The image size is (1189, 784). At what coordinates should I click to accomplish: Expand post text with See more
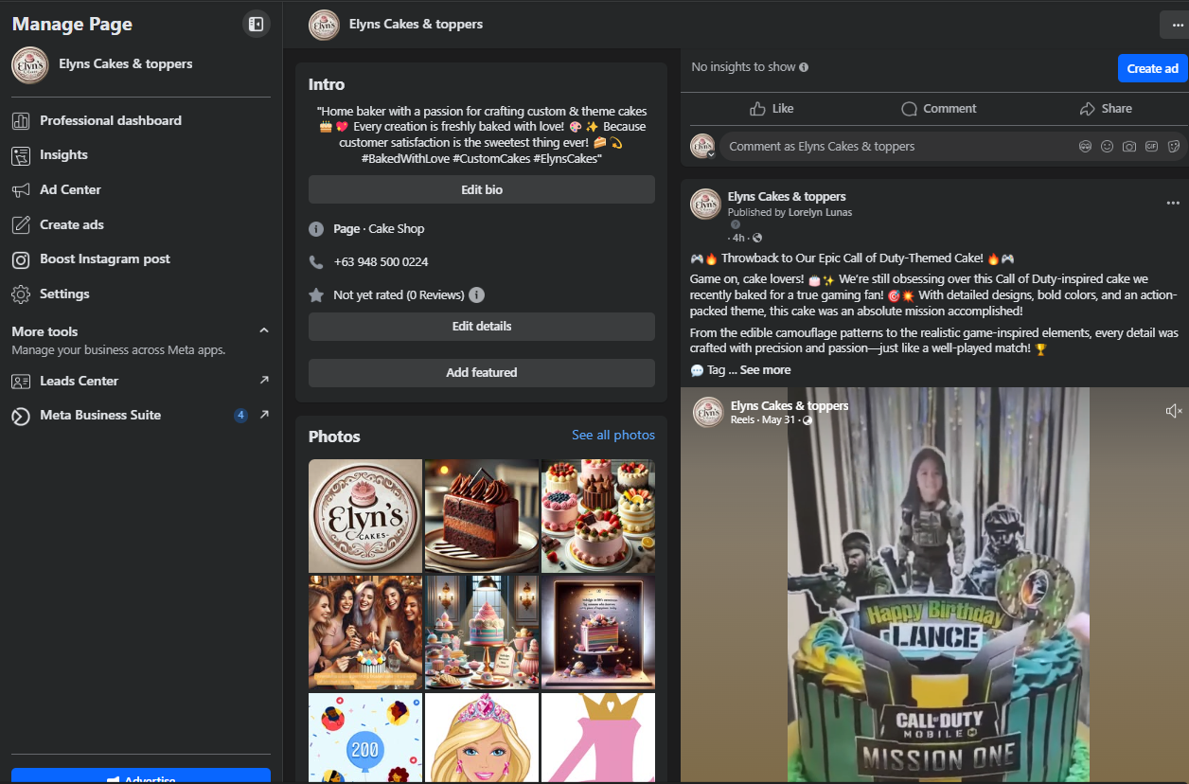coord(765,370)
